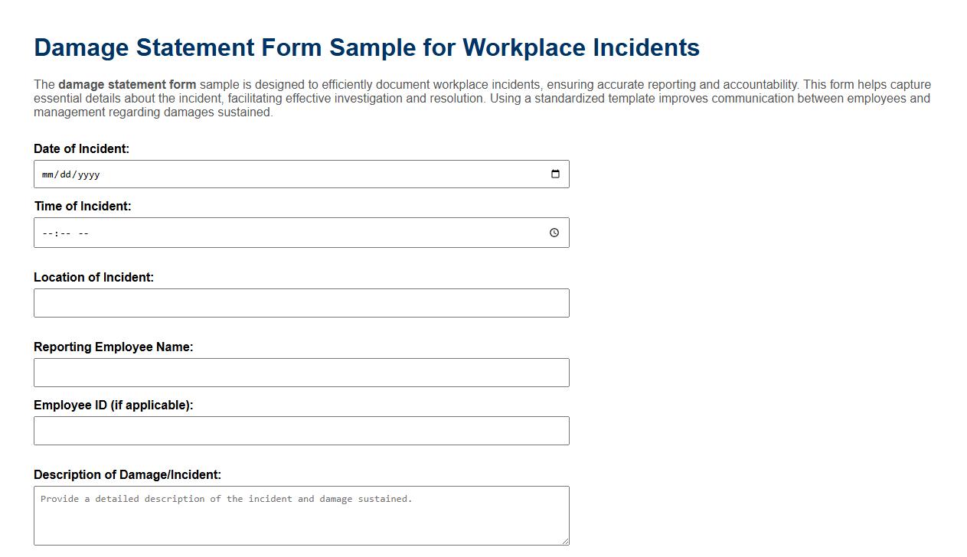The image size is (967, 557).
Task: Click the Location of Incident label
Action: [x=93, y=277]
